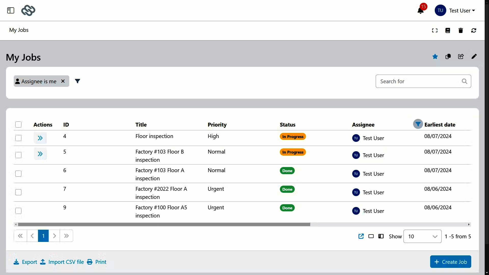Enter fullscreen mode via the expand icon
Image resolution: width=489 pixels, height=275 pixels.
click(x=435, y=31)
